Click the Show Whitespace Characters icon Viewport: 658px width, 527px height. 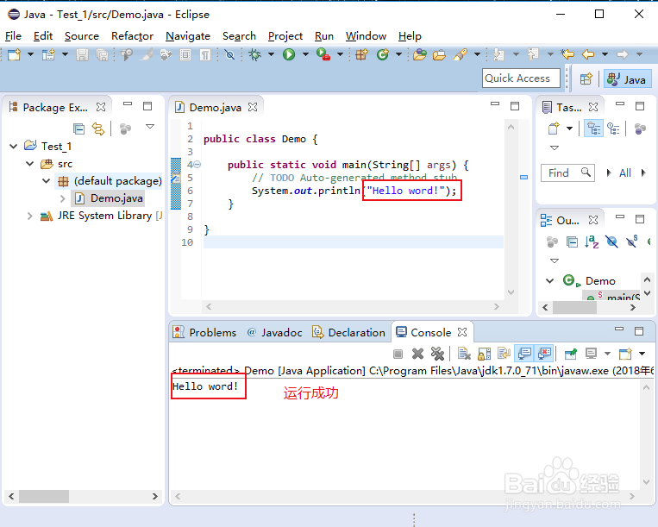click(x=205, y=54)
